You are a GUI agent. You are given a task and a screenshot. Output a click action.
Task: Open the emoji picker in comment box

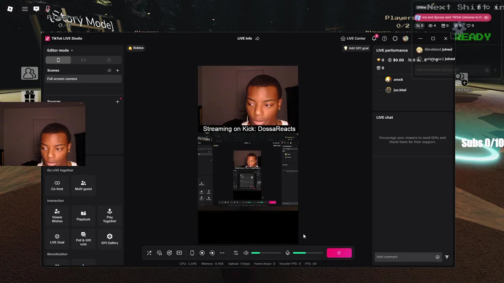(437, 257)
